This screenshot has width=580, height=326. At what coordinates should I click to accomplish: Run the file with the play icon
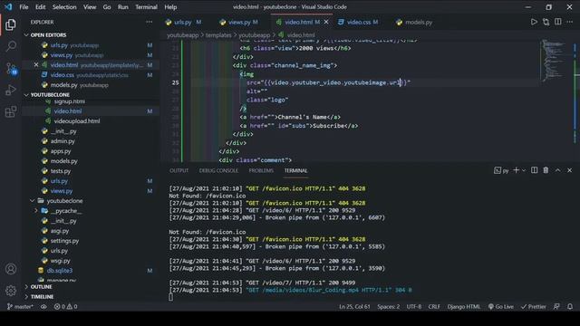pyautogui.click(x=534, y=22)
